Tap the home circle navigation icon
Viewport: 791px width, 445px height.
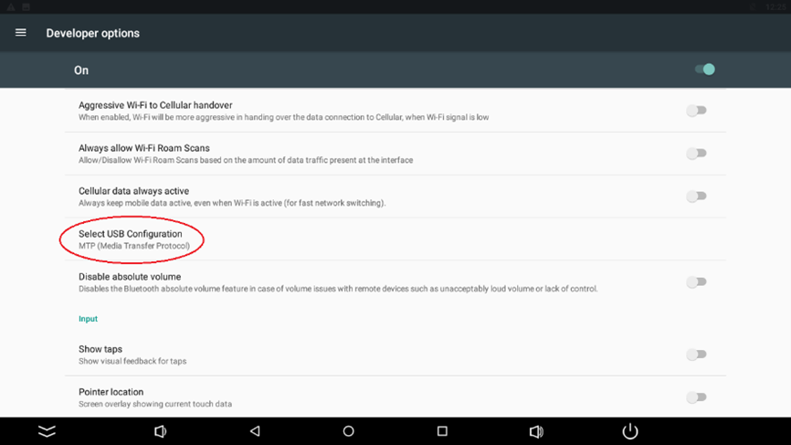[x=348, y=431]
